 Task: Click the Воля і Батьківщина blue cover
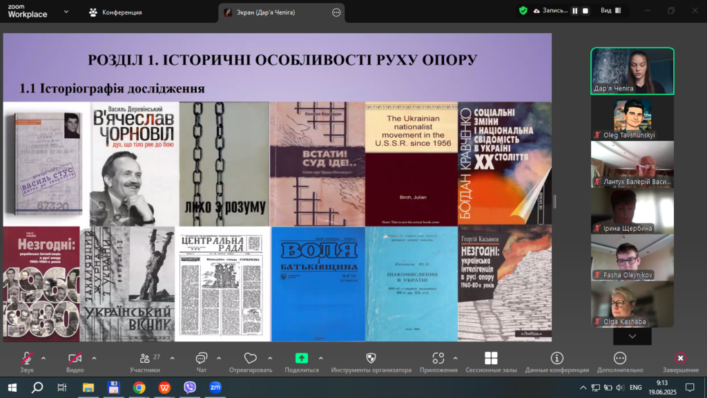pyautogui.click(x=318, y=284)
